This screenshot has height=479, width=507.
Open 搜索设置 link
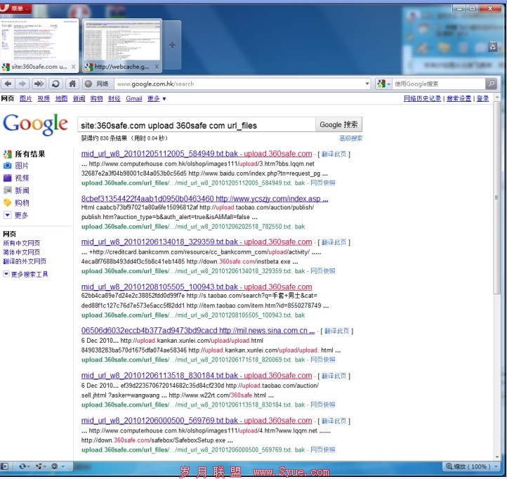click(459, 98)
